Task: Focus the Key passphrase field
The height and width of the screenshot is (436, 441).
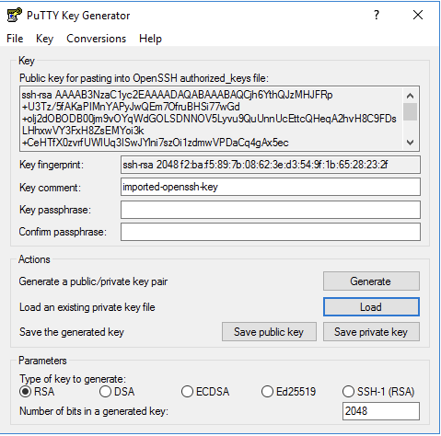Action: coord(271,210)
